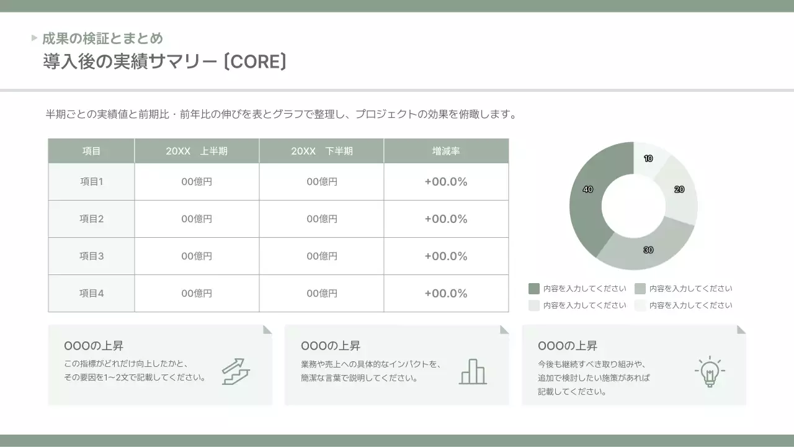
Task: Select the 導入後の実績サマリー〔CORE〕 title
Action: click(x=164, y=61)
